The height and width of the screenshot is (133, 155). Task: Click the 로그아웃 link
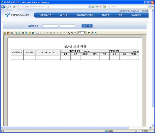[x=145, y=11]
